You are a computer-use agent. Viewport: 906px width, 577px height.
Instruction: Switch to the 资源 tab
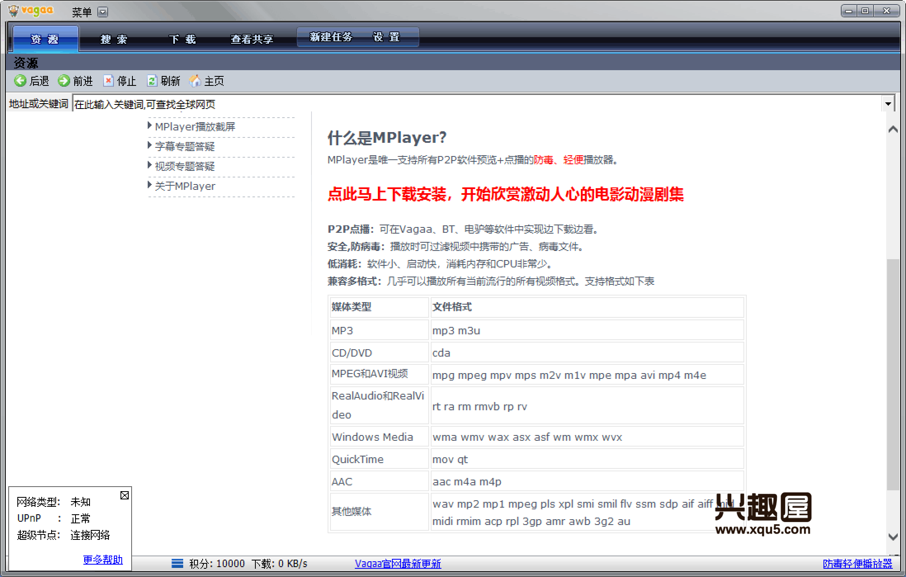point(45,39)
